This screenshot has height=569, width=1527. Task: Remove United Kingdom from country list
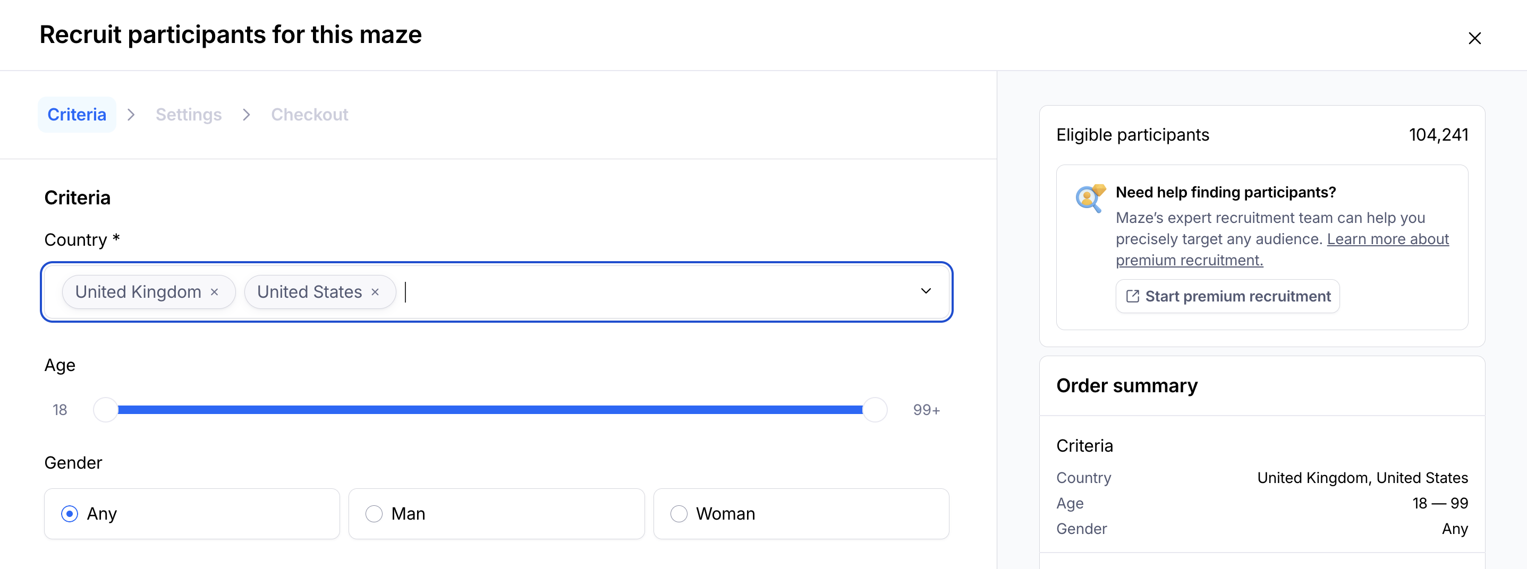coord(215,292)
